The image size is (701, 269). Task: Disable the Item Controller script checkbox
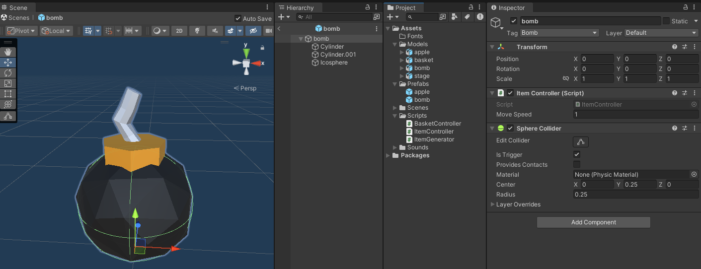[510, 93]
